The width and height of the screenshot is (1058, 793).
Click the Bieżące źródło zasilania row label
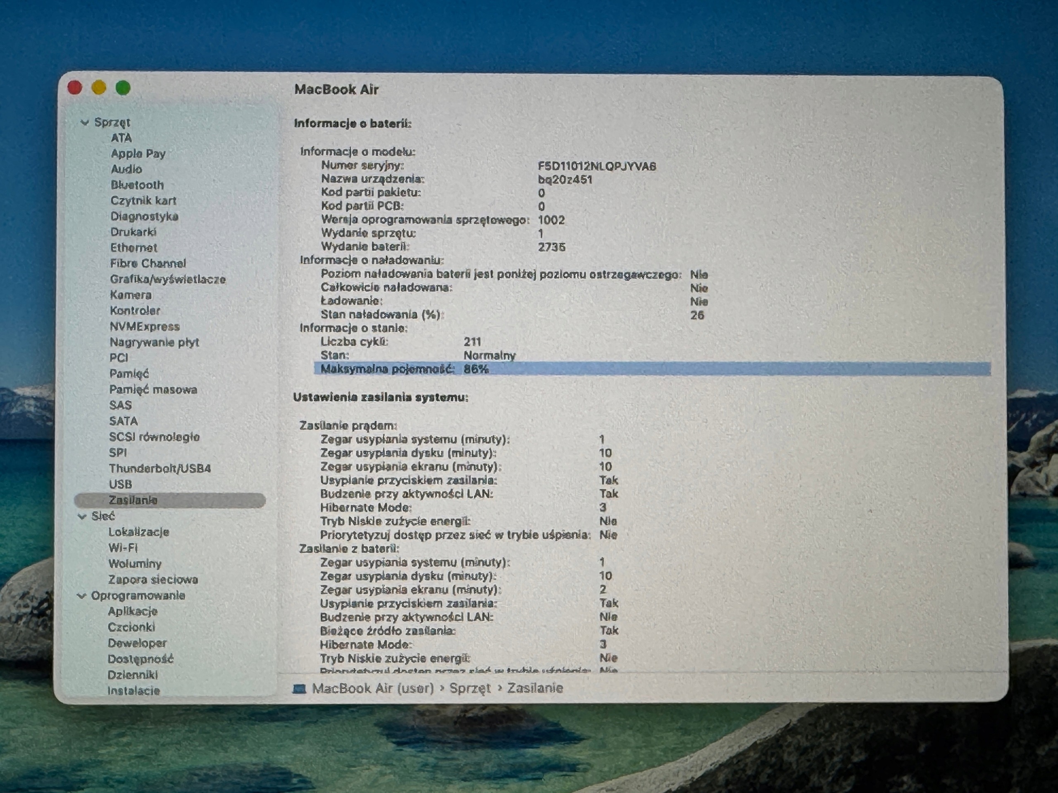388,631
